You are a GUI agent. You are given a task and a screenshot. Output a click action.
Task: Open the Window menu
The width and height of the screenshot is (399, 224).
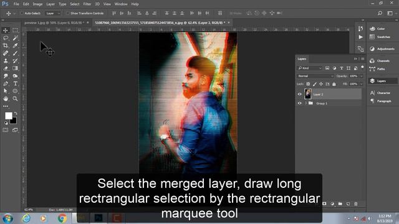[121, 4]
